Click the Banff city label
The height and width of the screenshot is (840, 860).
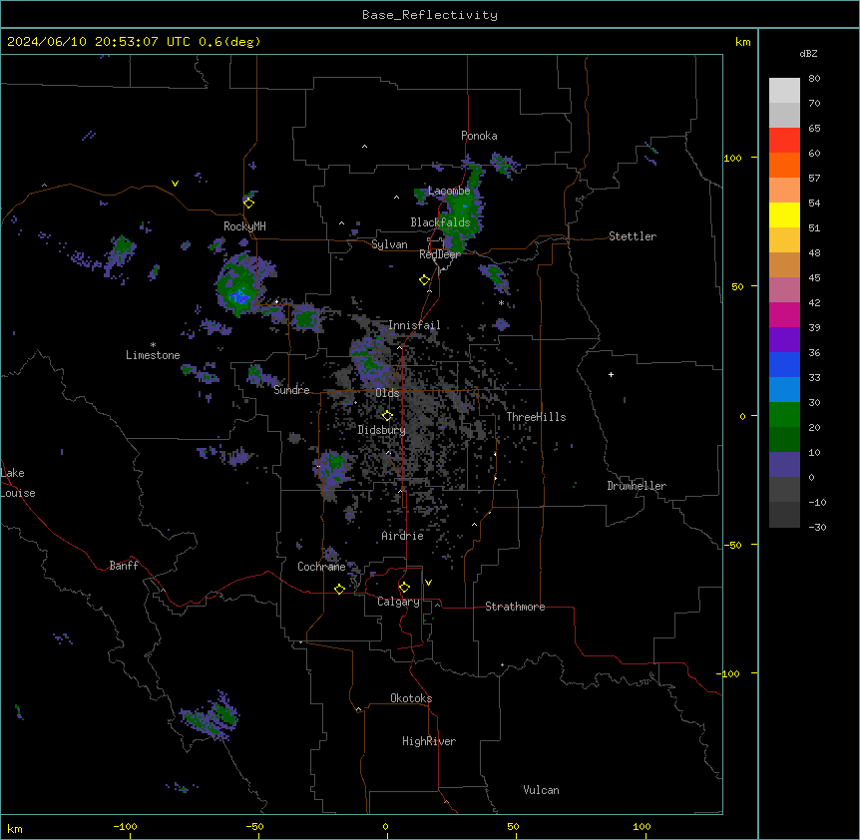click(124, 566)
